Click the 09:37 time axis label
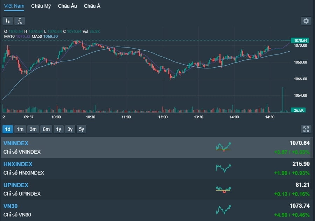This screenshot has height=221, width=315. coord(29,117)
